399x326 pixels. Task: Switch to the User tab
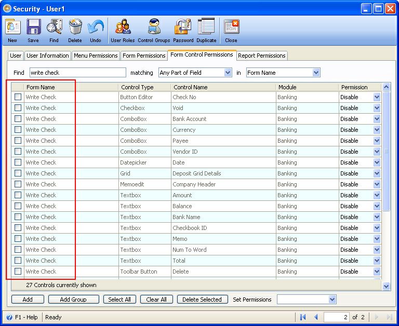pyautogui.click(x=16, y=56)
